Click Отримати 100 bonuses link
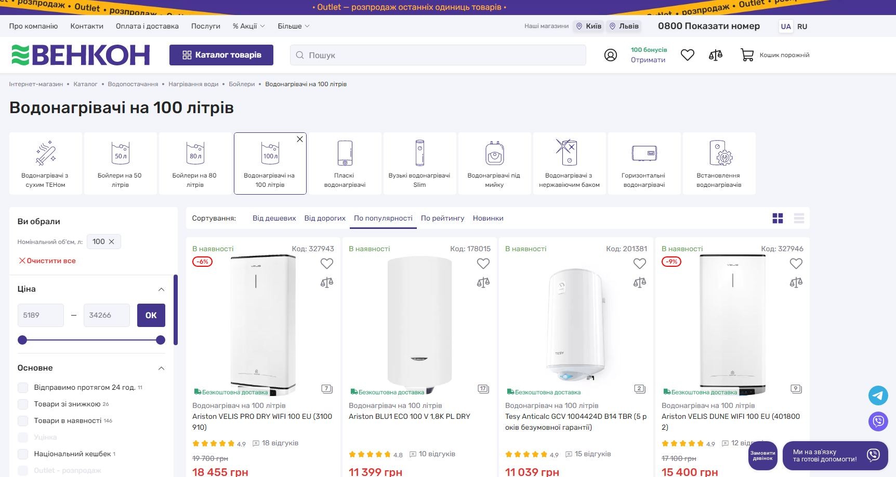896x477 pixels. tap(648, 60)
